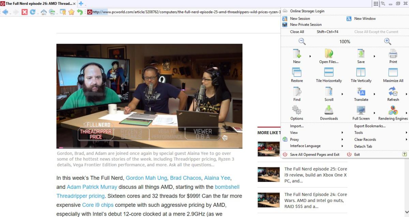Open Options with the gears icon
Viewport: 409px width, 217px height.
click(x=297, y=110)
